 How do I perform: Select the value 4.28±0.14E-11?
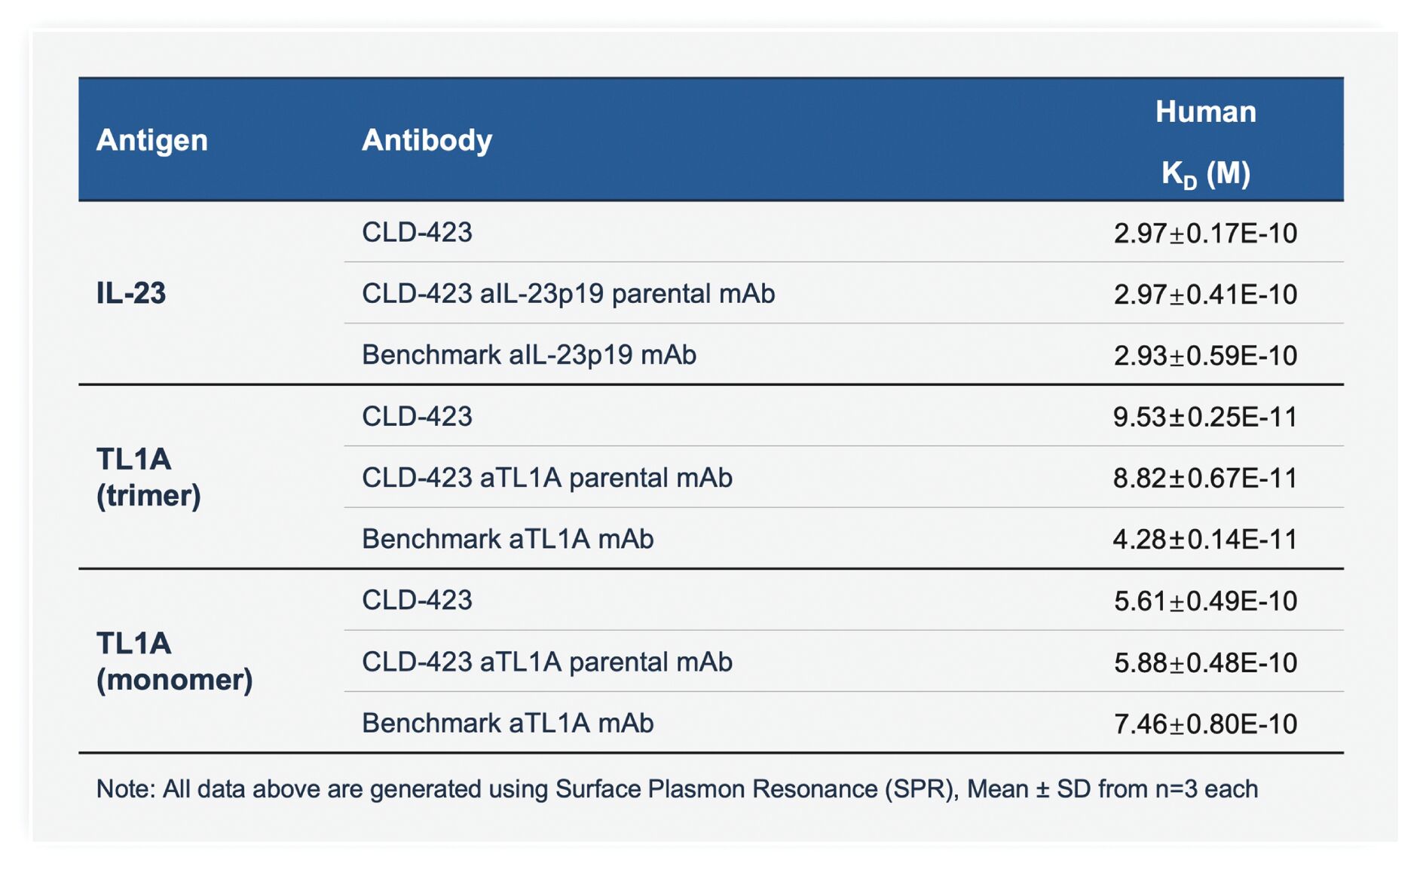tap(1205, 540)
